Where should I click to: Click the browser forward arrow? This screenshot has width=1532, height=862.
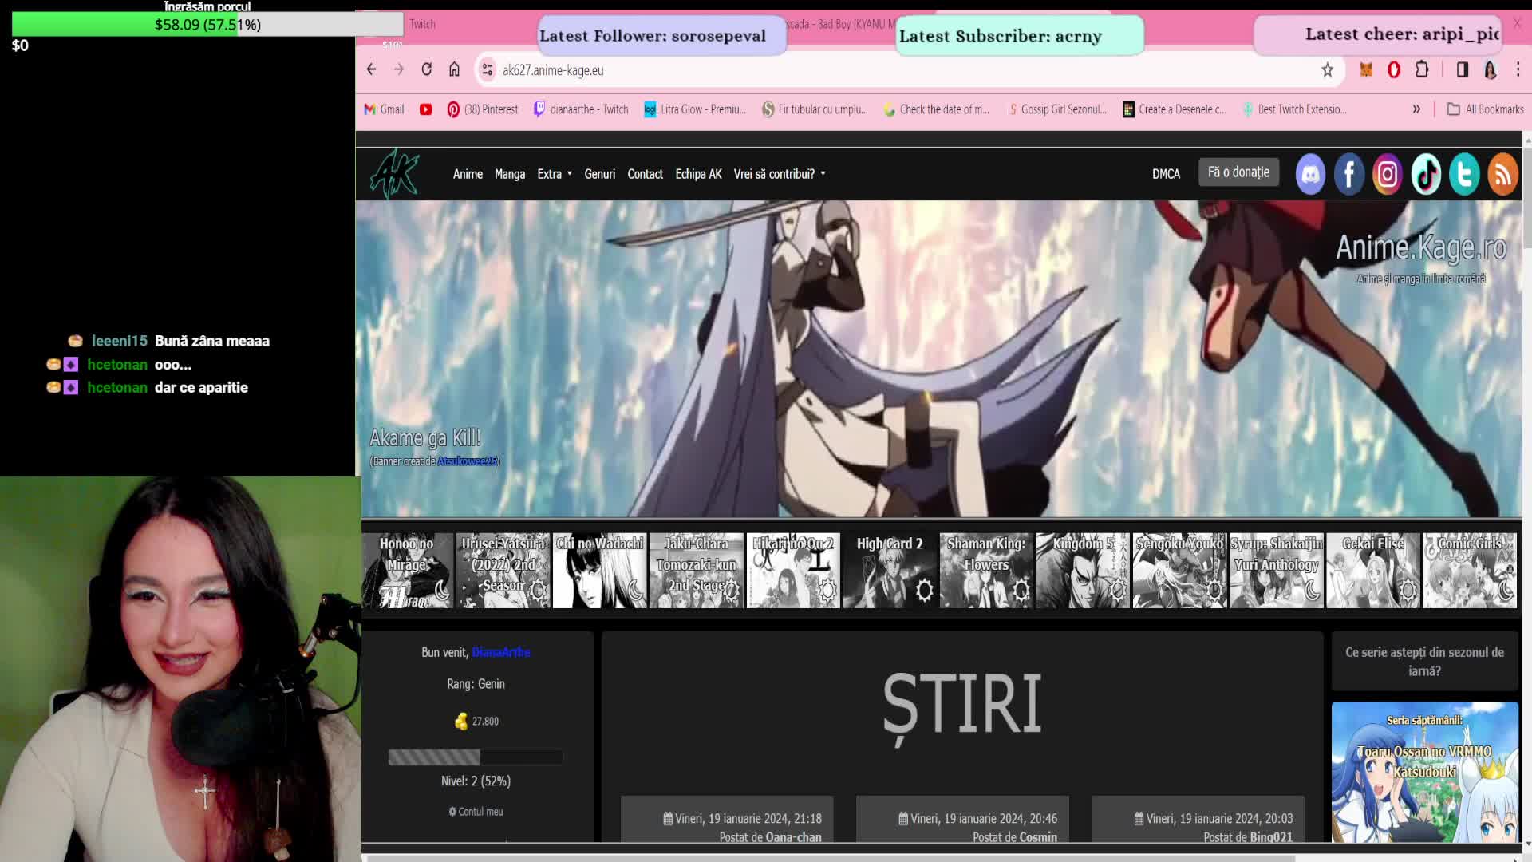tap(399, 69)
